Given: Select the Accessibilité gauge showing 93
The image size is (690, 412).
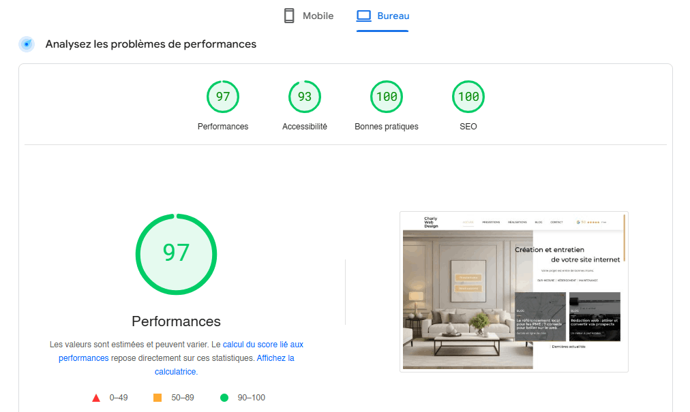Looking at the screenshot, I should [305, 96].
